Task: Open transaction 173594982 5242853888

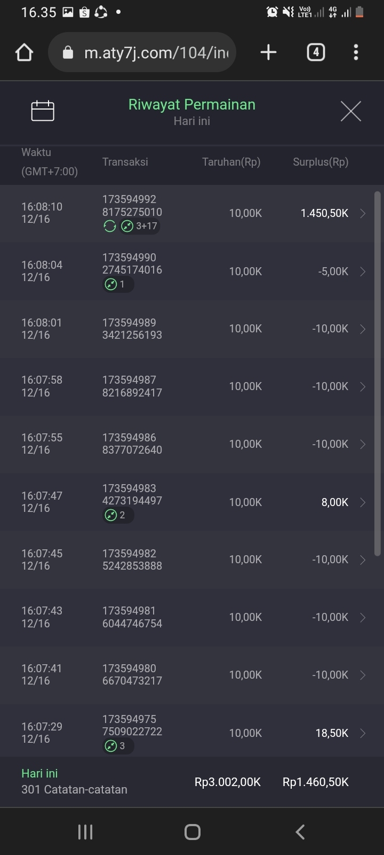Action: 132,560
